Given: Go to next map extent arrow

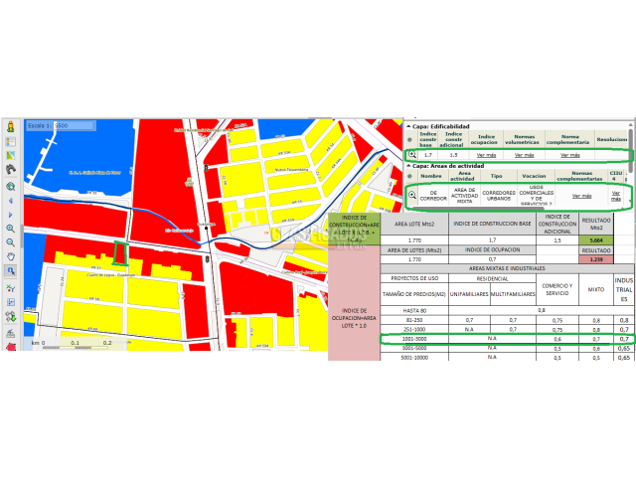Looking at the screenshot, I should [x=10, y=214].
